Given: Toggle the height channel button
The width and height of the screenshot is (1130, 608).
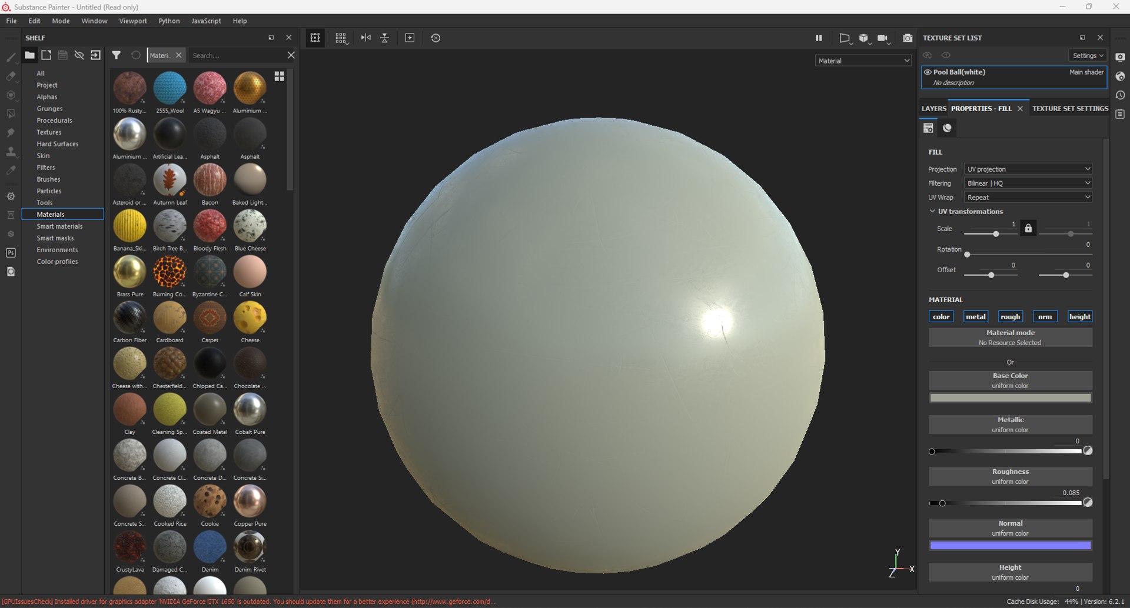Looking at the screenshot, I should (x=1080, y=316).
